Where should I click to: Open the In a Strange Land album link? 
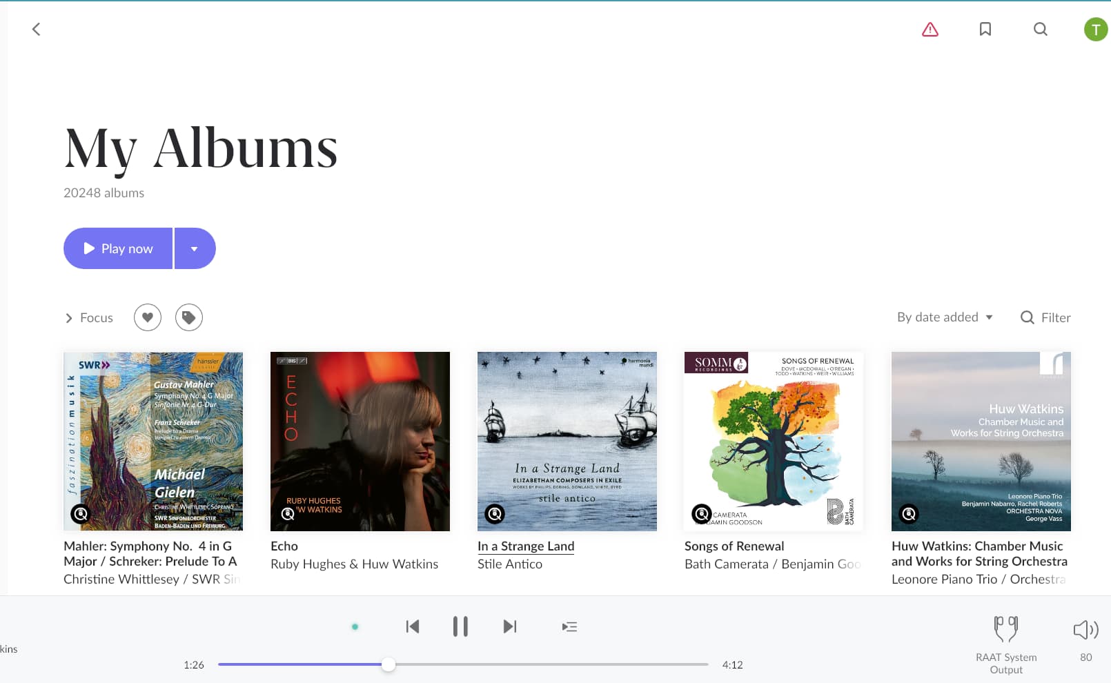(526, 546)
